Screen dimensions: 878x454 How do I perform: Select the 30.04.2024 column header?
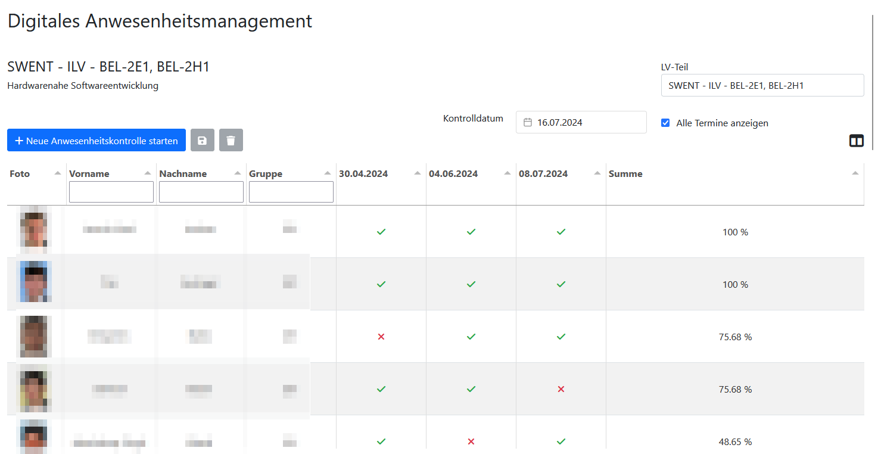[x=363, y=174]
